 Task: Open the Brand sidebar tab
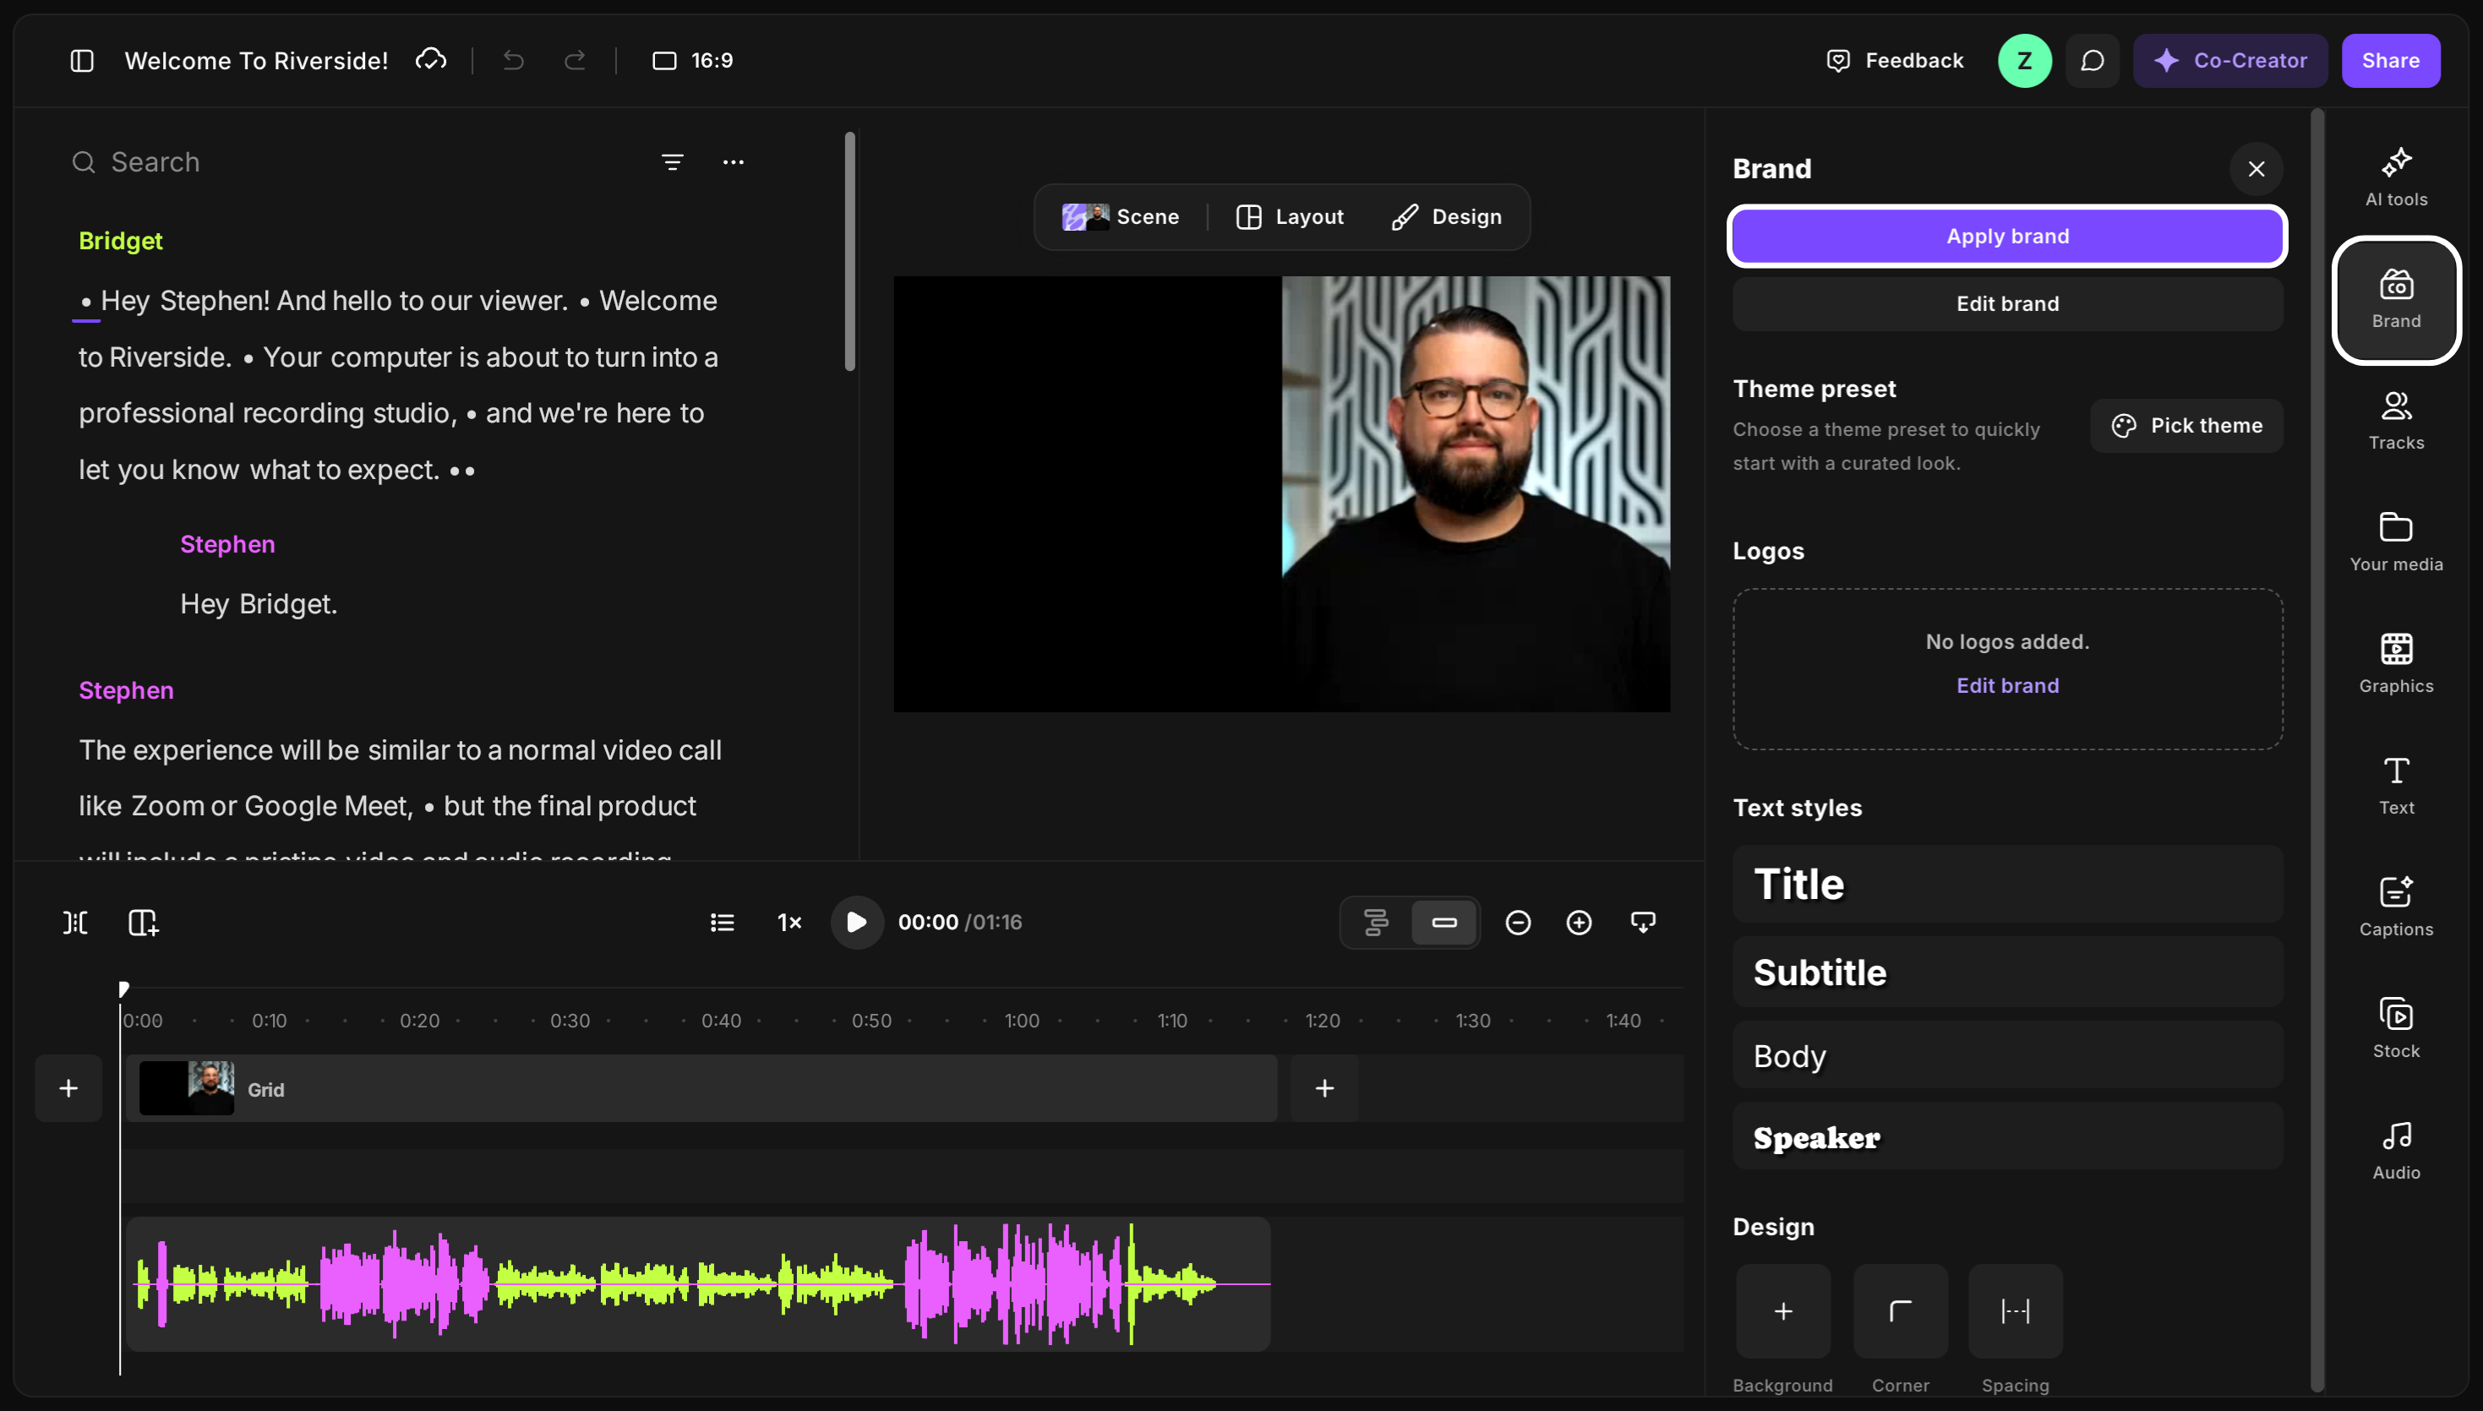point(2396,299)
